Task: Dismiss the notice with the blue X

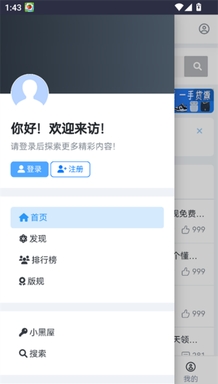Action: tap(200, 131)
